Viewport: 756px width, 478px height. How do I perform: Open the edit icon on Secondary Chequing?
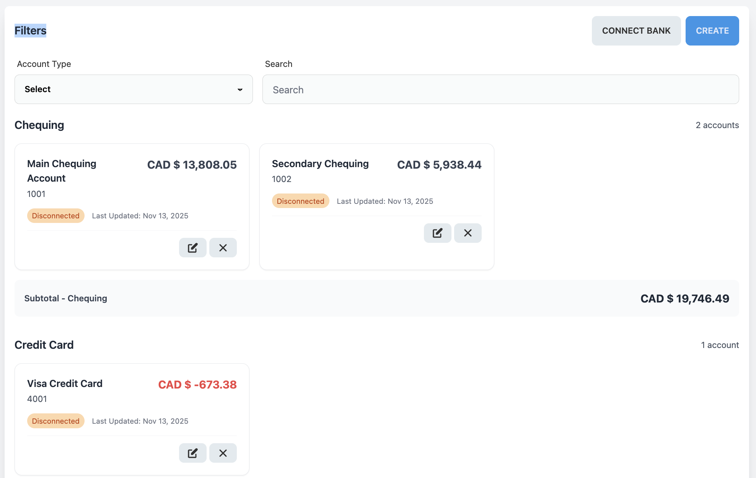click(x=437, y=232)
